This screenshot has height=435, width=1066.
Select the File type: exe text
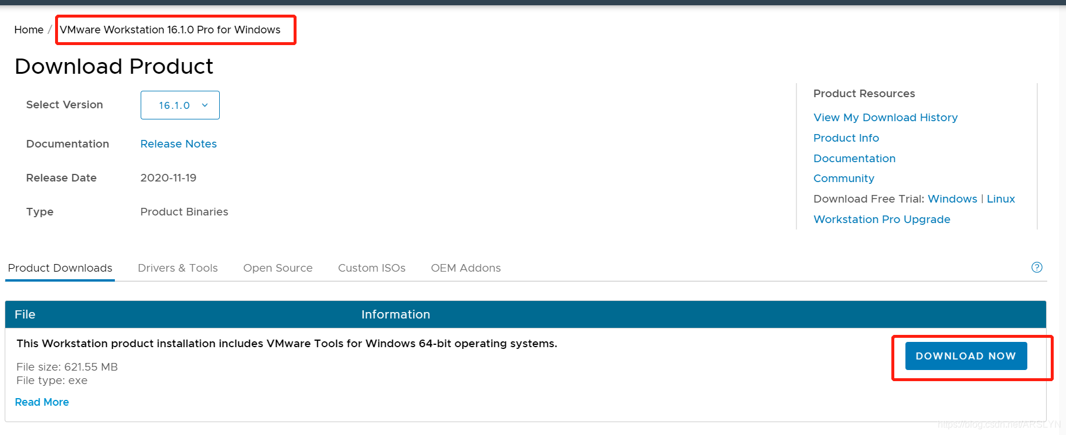tap(52, 381)
